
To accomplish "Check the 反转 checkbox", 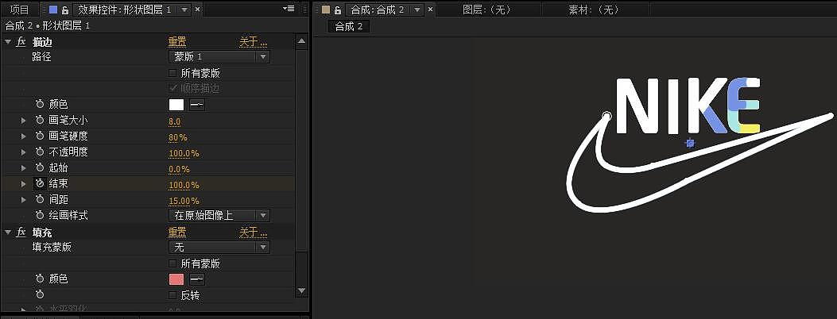I will [172, 295].
